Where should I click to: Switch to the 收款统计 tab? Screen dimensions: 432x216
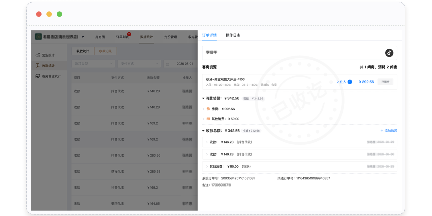pyautogui.click(x=83, y=51)
